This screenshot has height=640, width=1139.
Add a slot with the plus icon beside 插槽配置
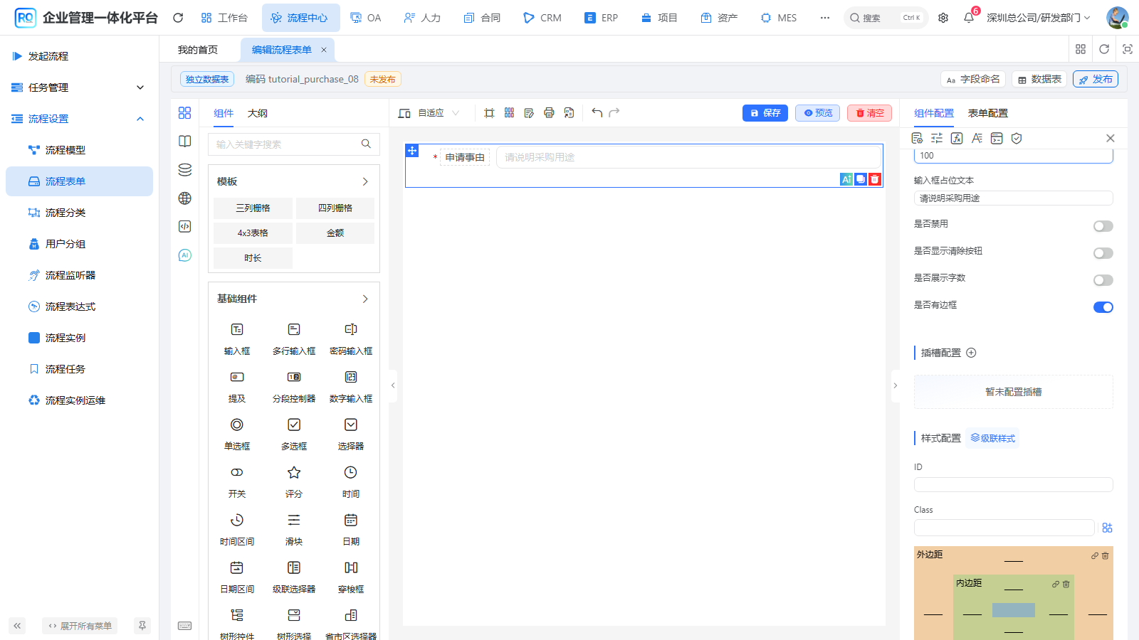[x=971, y=353]
